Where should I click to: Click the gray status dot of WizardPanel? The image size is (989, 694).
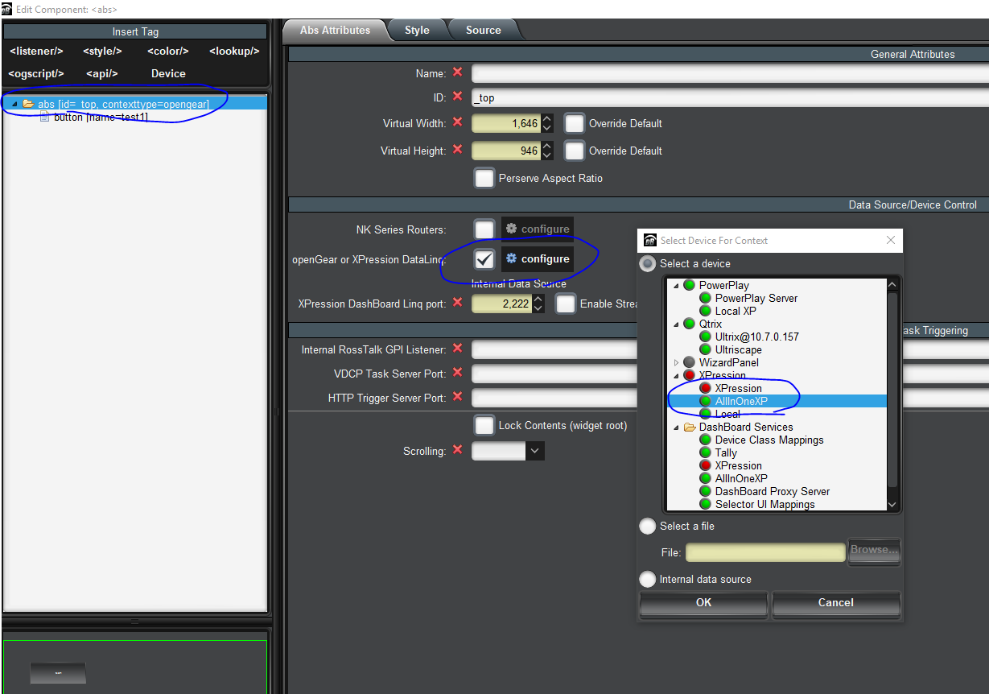(689, 362)
